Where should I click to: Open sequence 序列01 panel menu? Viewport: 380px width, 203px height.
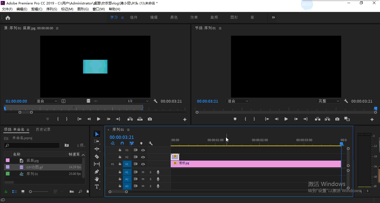point(128,130)
